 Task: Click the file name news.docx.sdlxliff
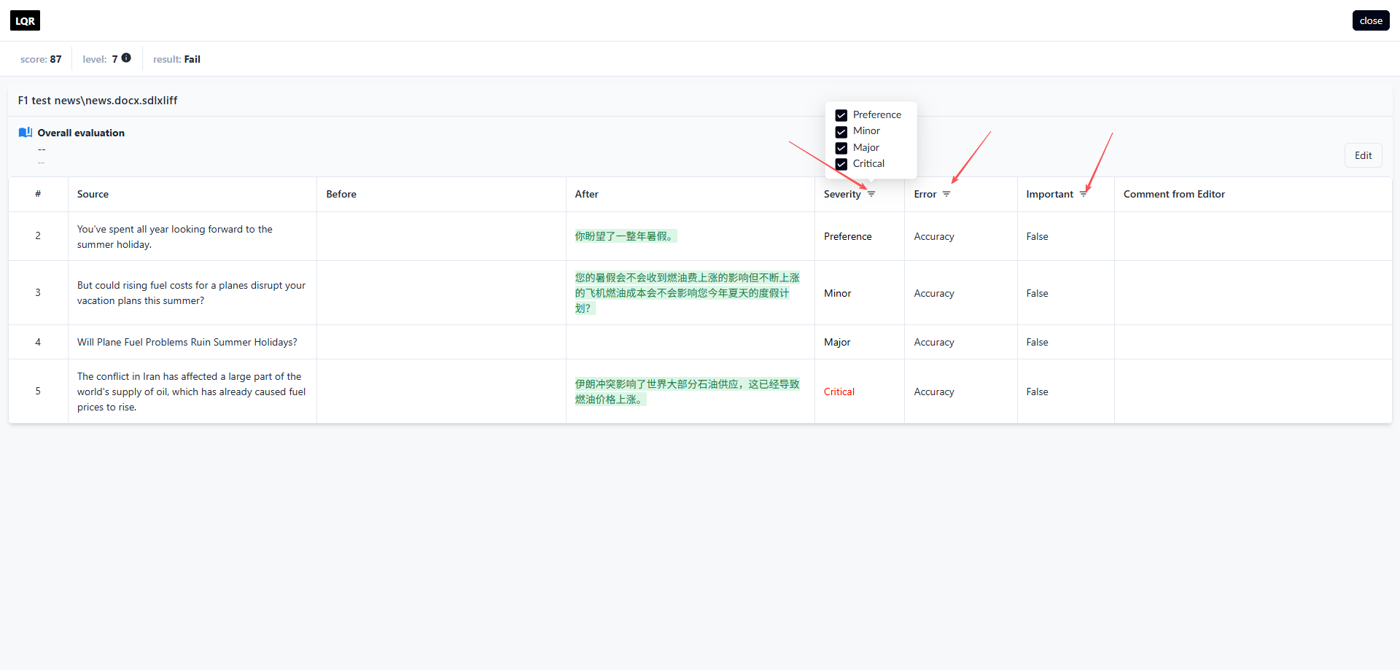pos(98,101)
